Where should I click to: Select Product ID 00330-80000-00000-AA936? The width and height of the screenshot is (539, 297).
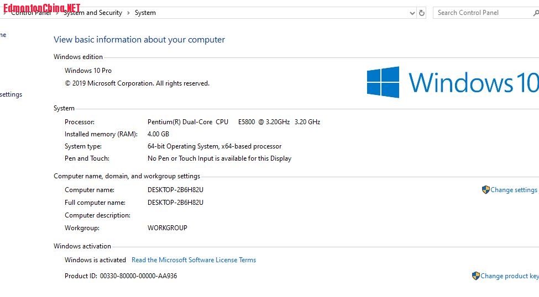(121, 276)
